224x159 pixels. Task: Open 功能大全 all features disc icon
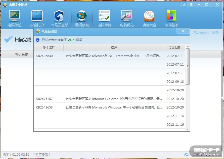point(149,18)
